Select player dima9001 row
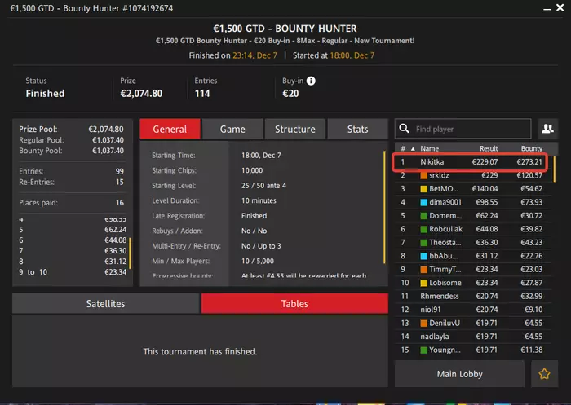The width and height of the screenshot is (571, 405). tap(472, 202)
